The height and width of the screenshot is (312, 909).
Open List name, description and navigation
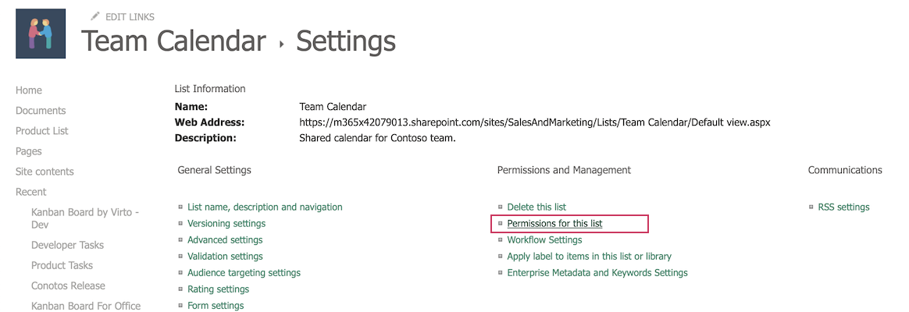pos(265,207)
